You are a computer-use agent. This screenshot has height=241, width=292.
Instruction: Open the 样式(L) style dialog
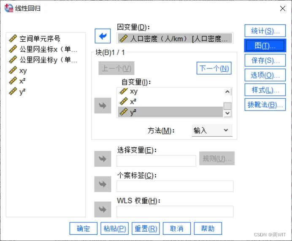[265, 90]
